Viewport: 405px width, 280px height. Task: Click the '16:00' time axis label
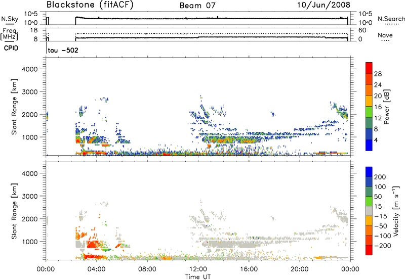249,269
